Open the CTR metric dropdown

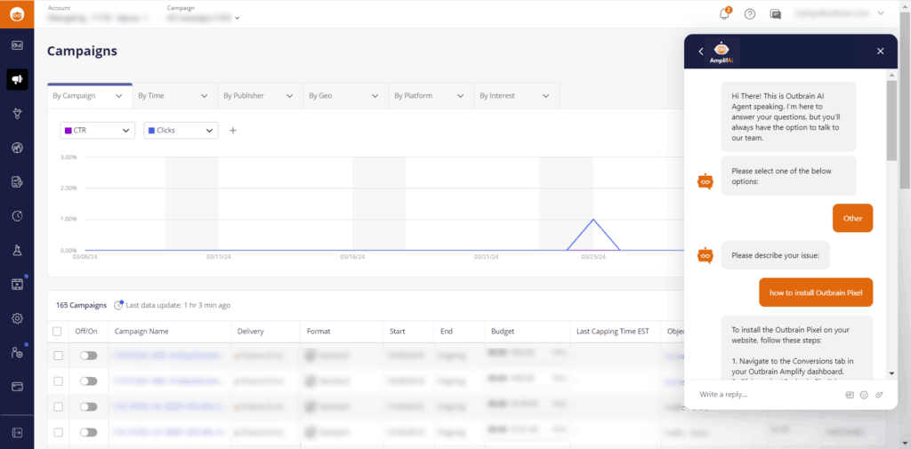pos(98,130)
